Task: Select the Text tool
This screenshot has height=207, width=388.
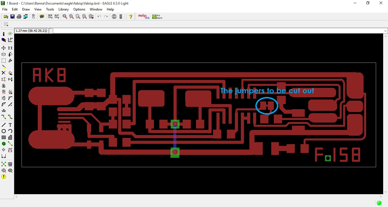Action: pyautogui.click(x=10, y=125)
